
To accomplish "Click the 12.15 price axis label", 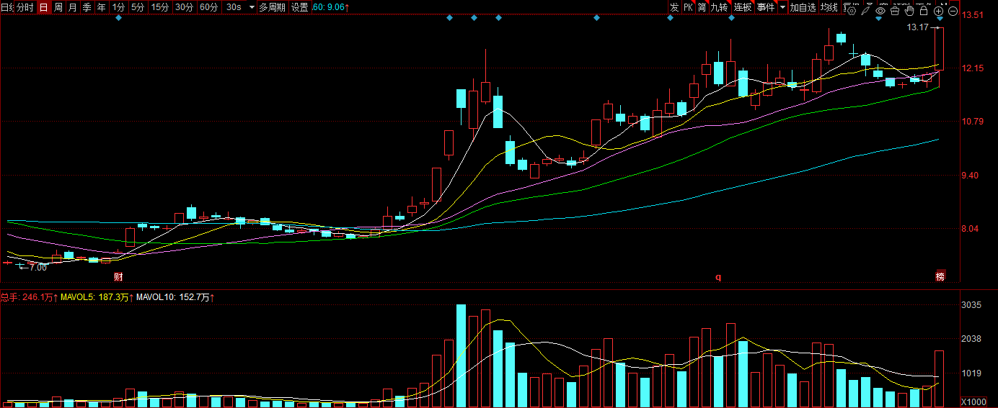I will [974, 68].
